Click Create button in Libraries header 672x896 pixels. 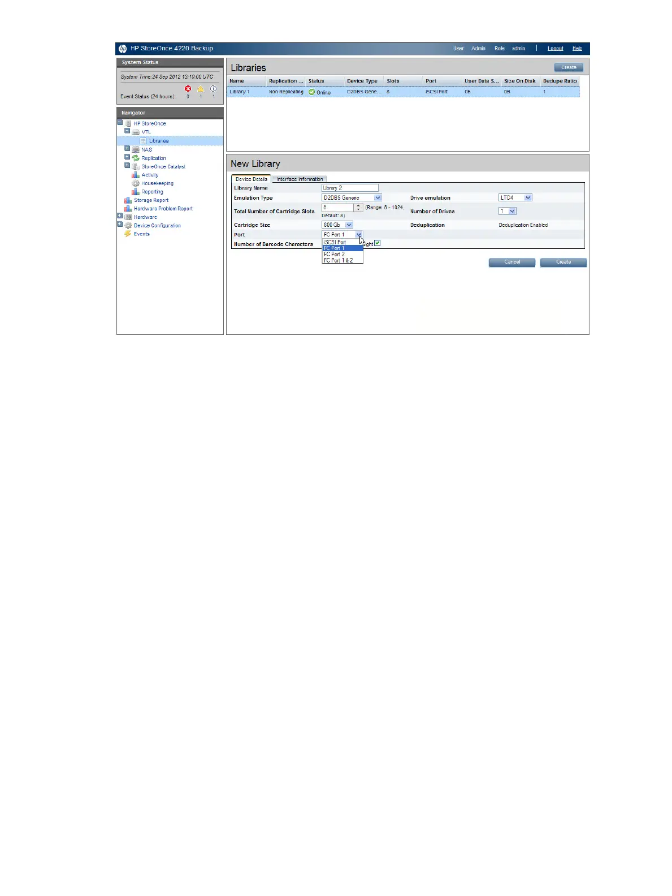tap(569, 67)
